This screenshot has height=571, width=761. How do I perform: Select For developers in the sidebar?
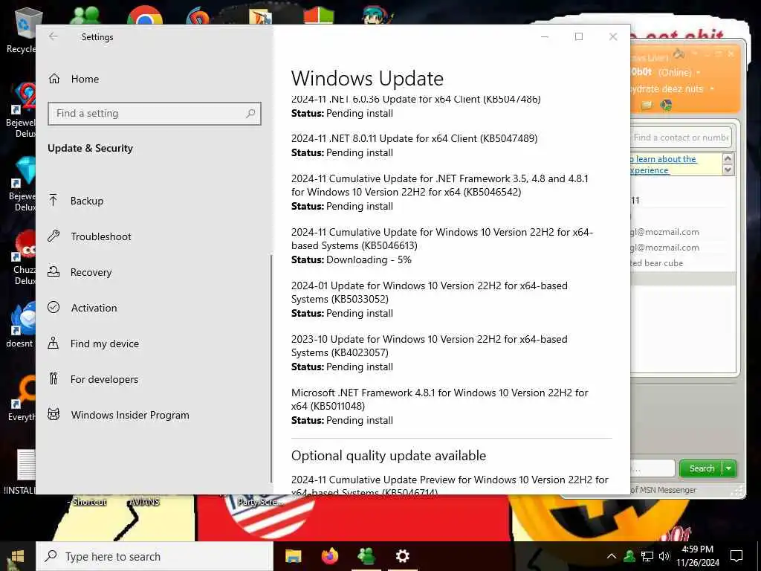point(93,379)
